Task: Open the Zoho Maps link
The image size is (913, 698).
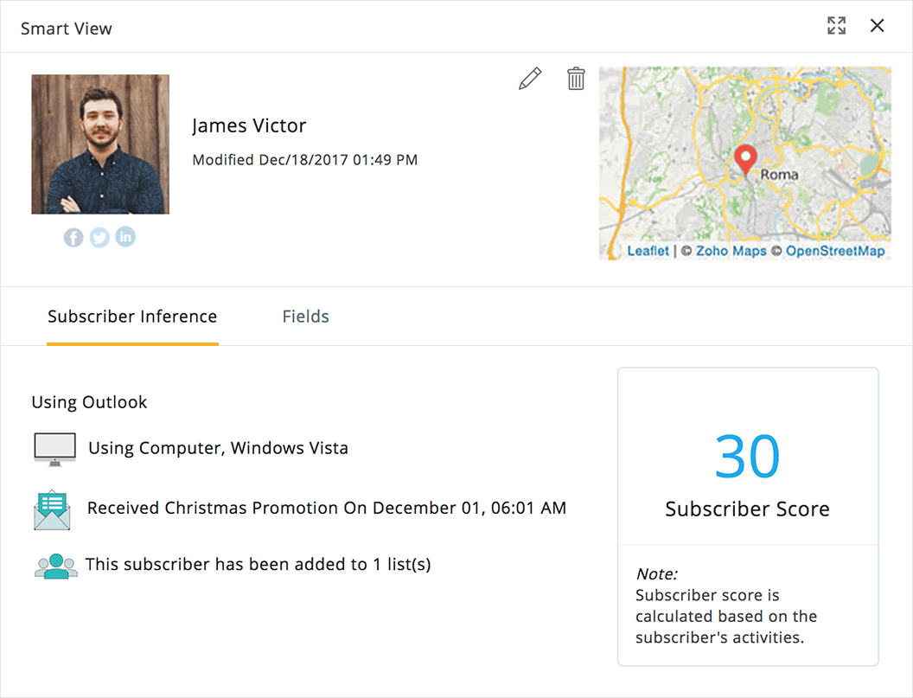Action: (731, 251)
